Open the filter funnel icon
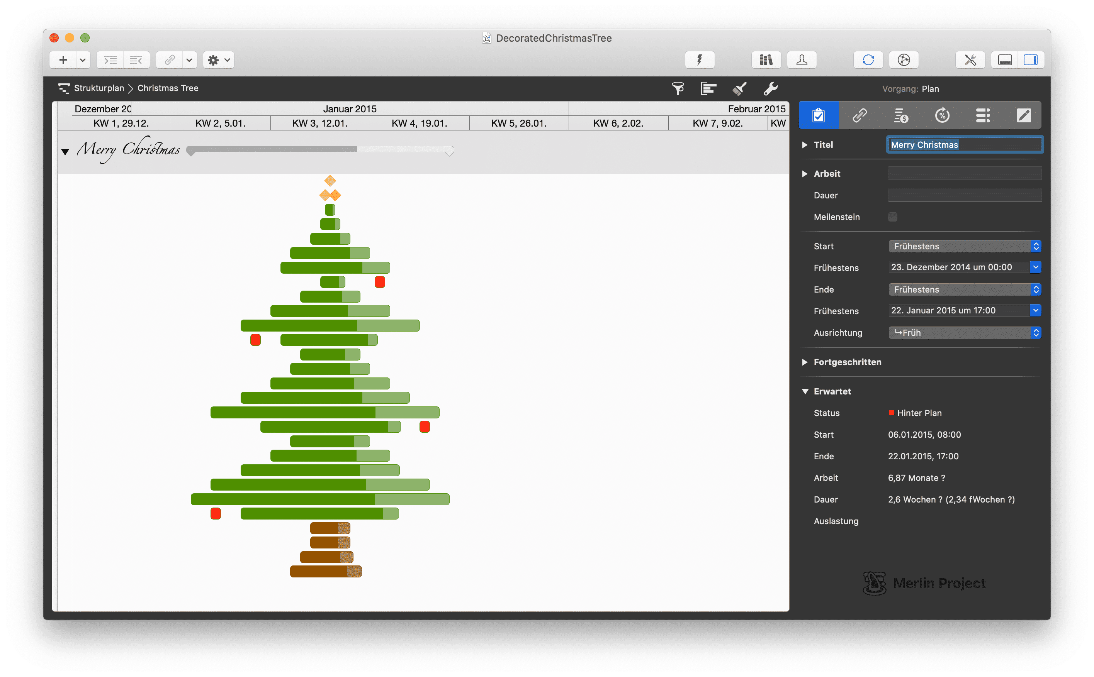 coord(678,88)
